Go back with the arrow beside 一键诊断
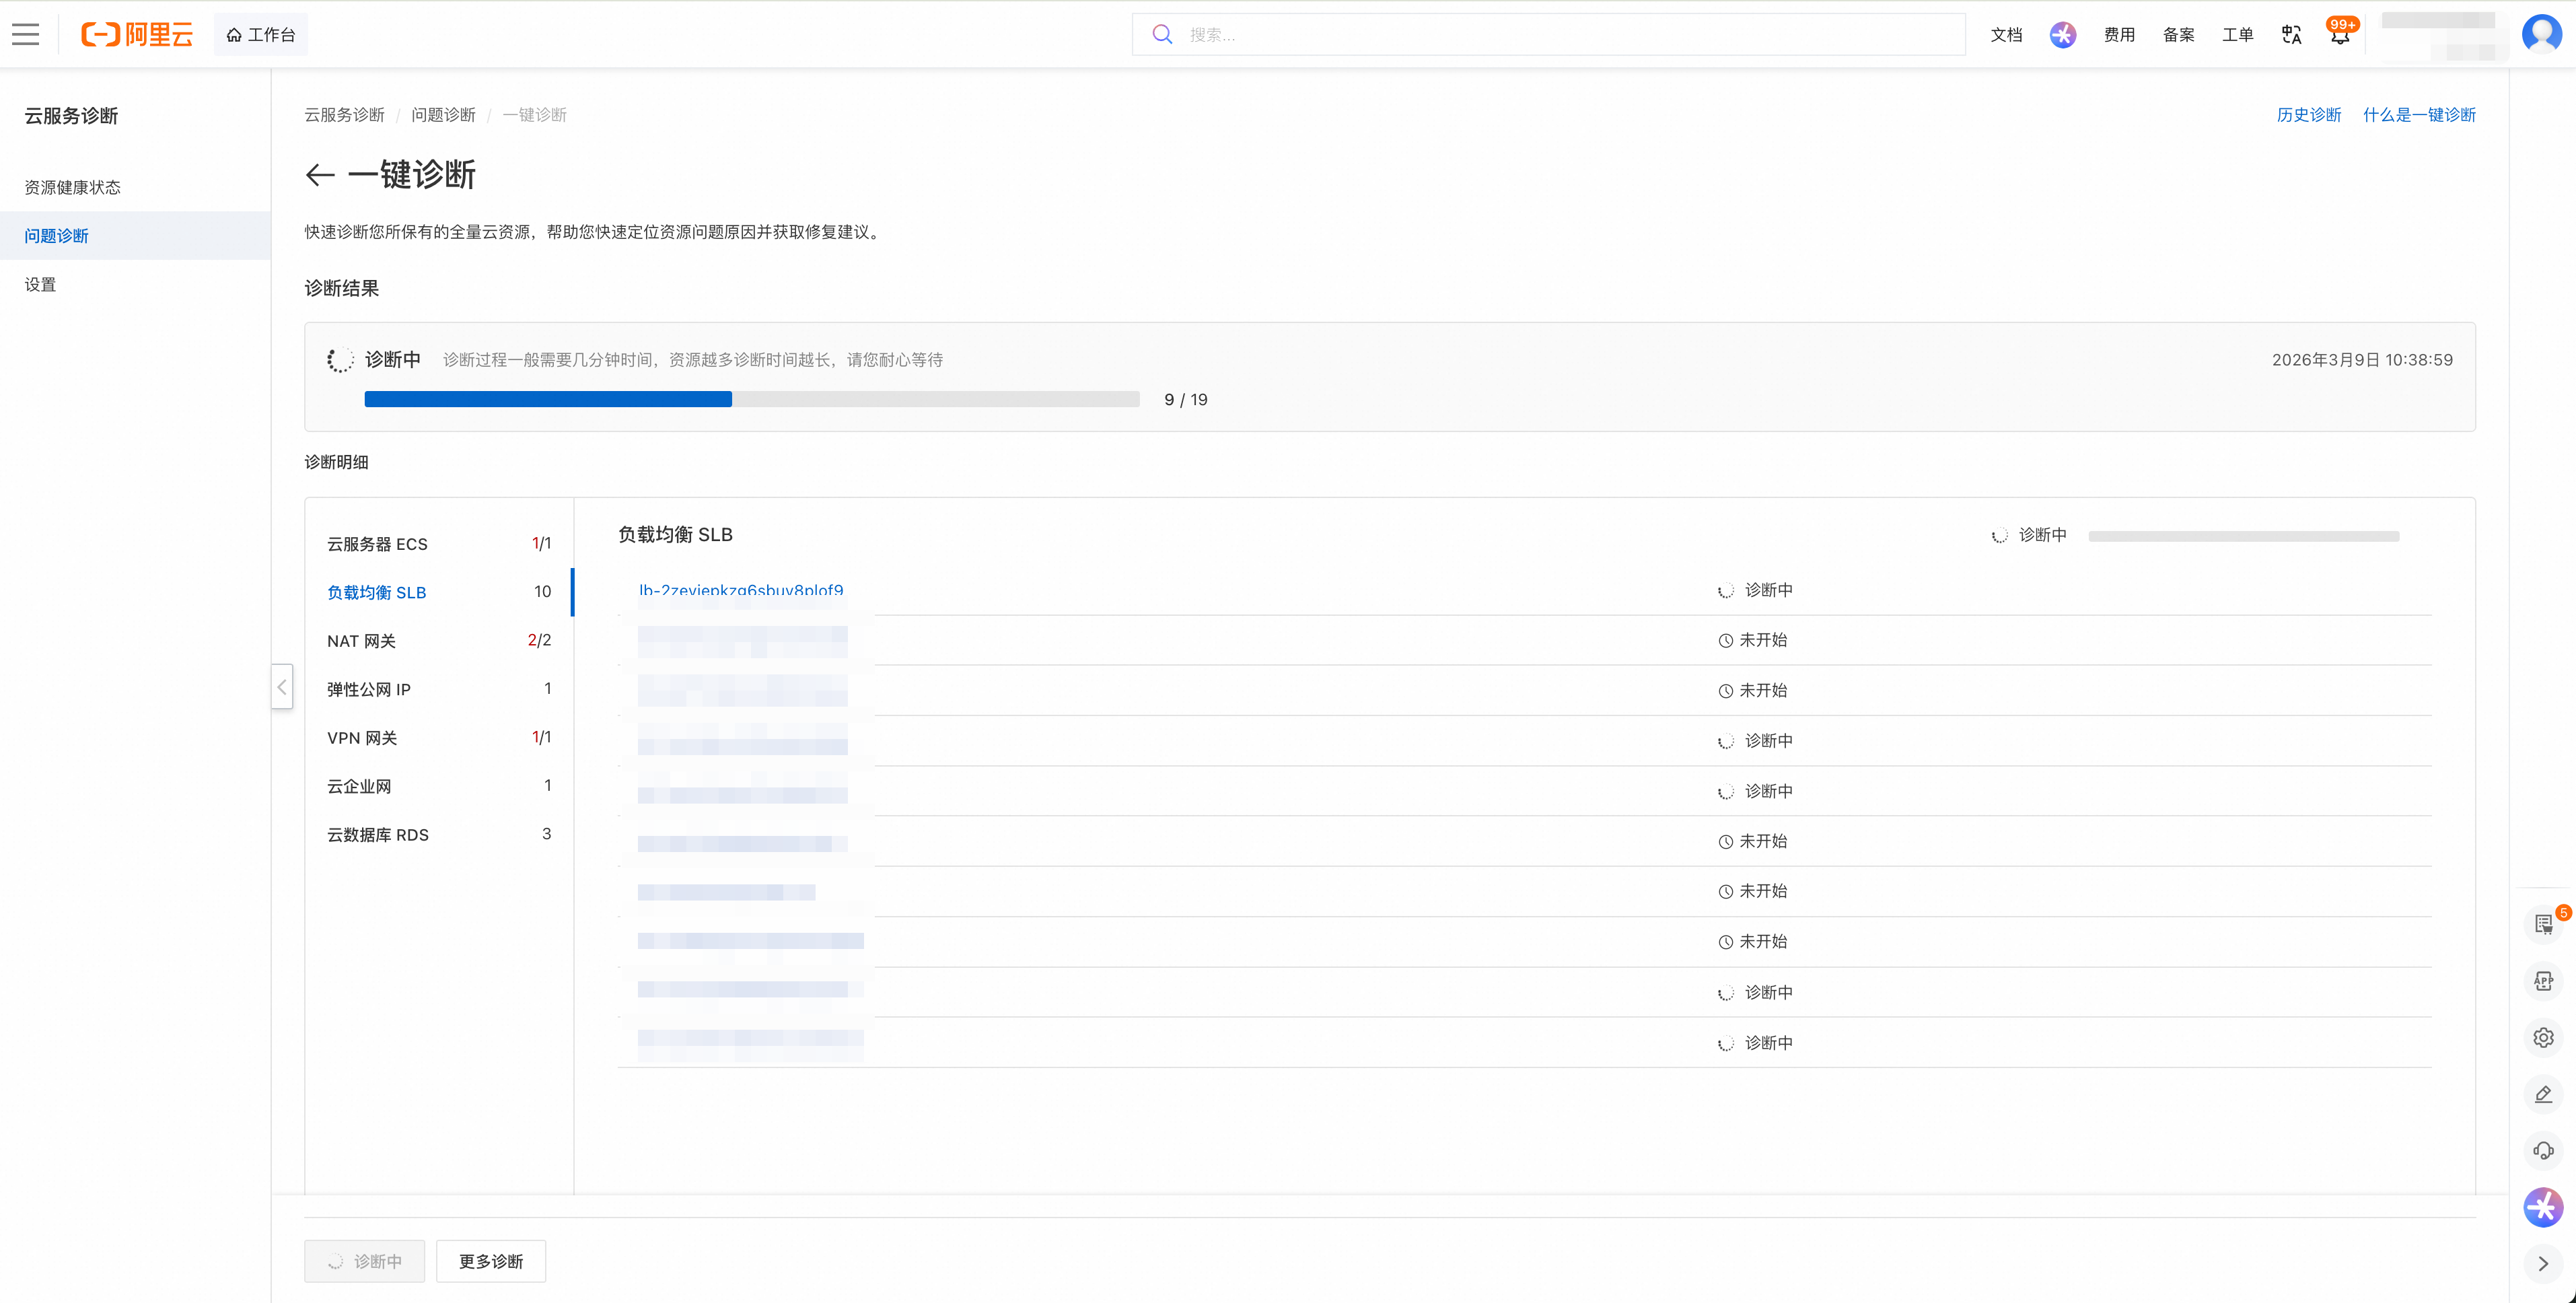This screenshot has width=2576, height=1303. click(x=320, y=175)
